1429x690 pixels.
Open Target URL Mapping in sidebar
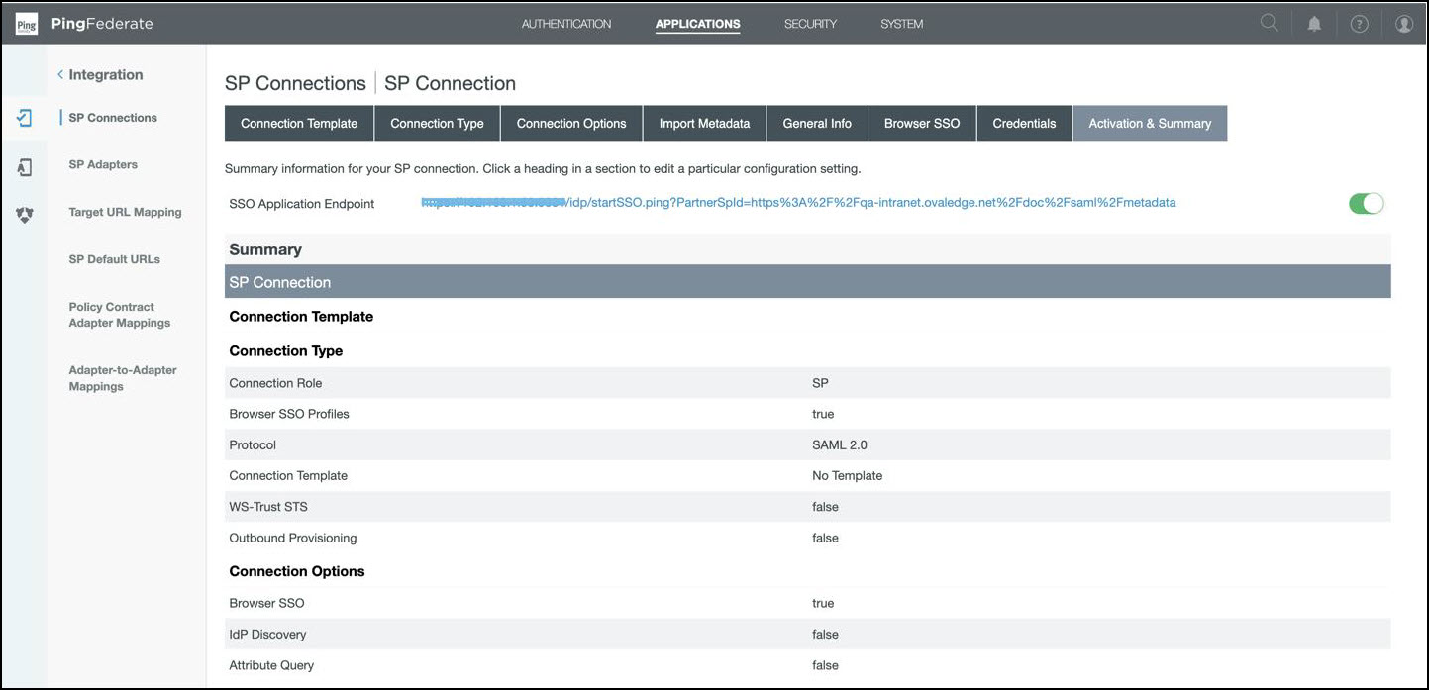coord(125,212)
